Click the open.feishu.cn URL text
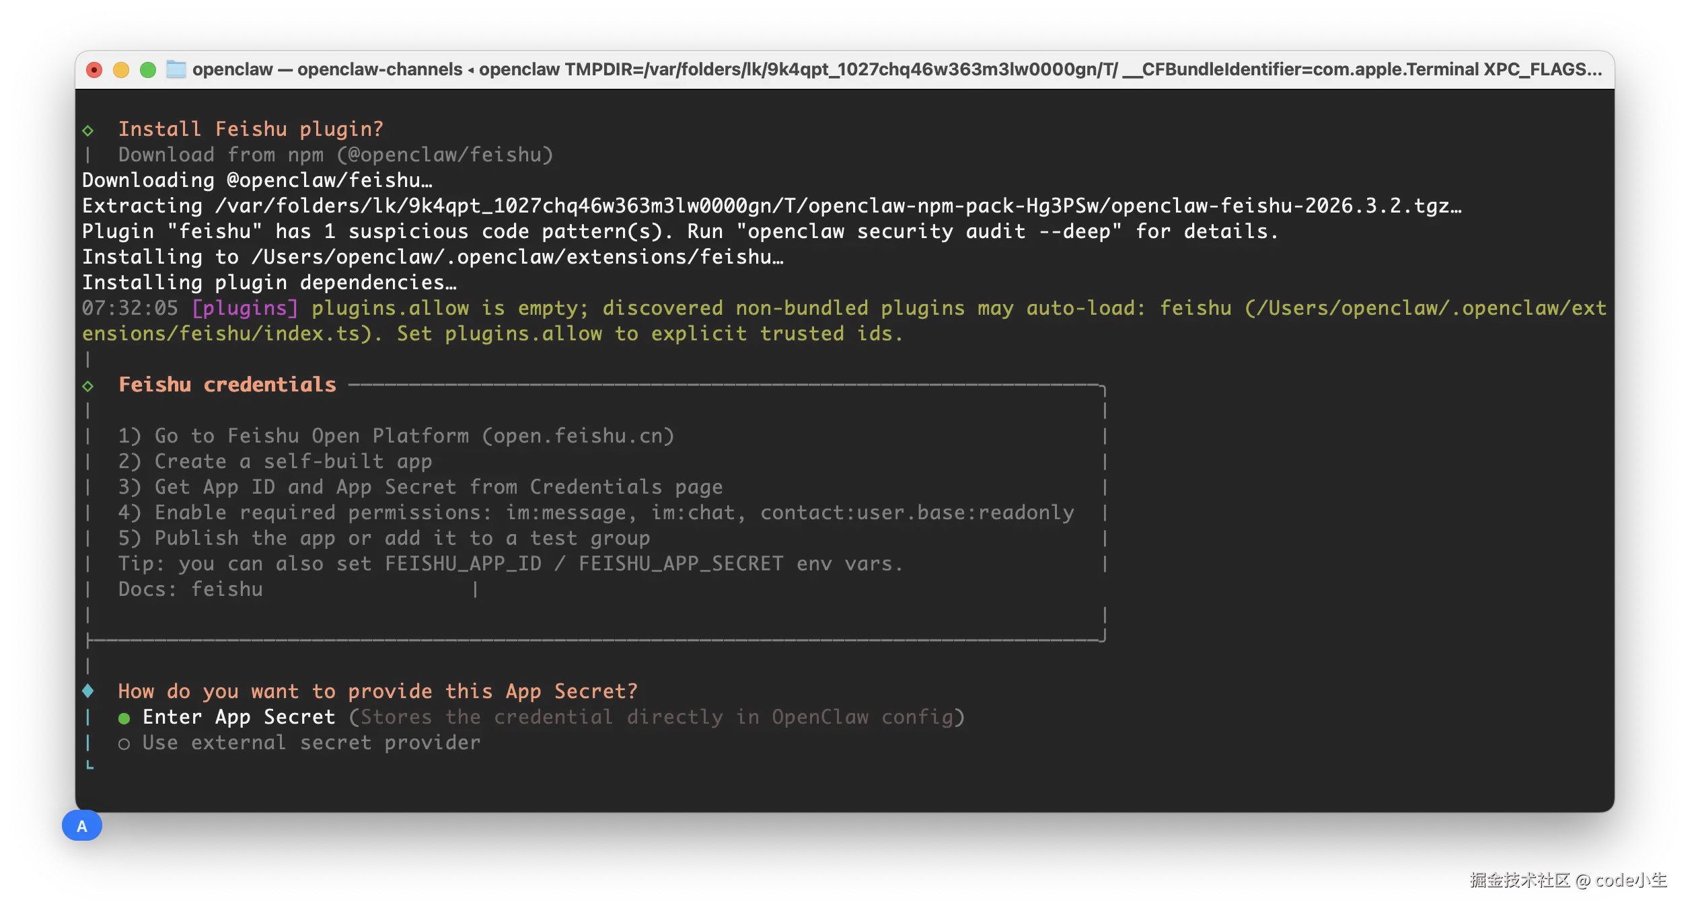Viewport: 1690px width, 912px height. pos(578,436)
